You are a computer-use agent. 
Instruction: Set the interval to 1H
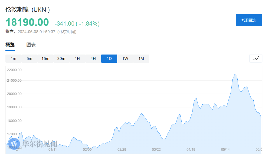pos(77,59)
